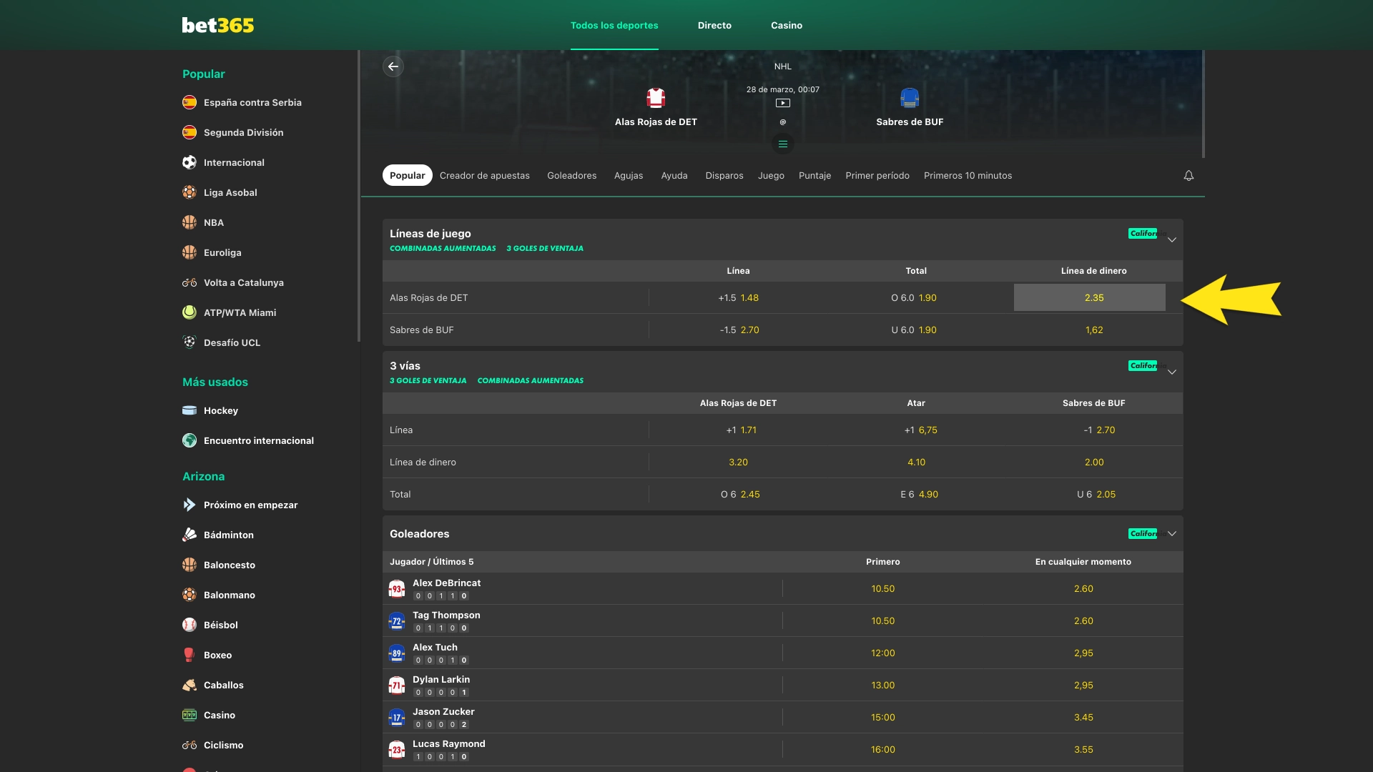1373x772 pixels.
Task: Click the NBA basketball icon
Action: click(x=190, y=222)
